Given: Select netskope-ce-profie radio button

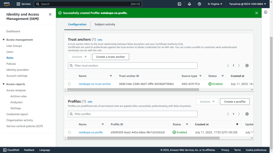Looking at the screenshot, I should point(69,132).
